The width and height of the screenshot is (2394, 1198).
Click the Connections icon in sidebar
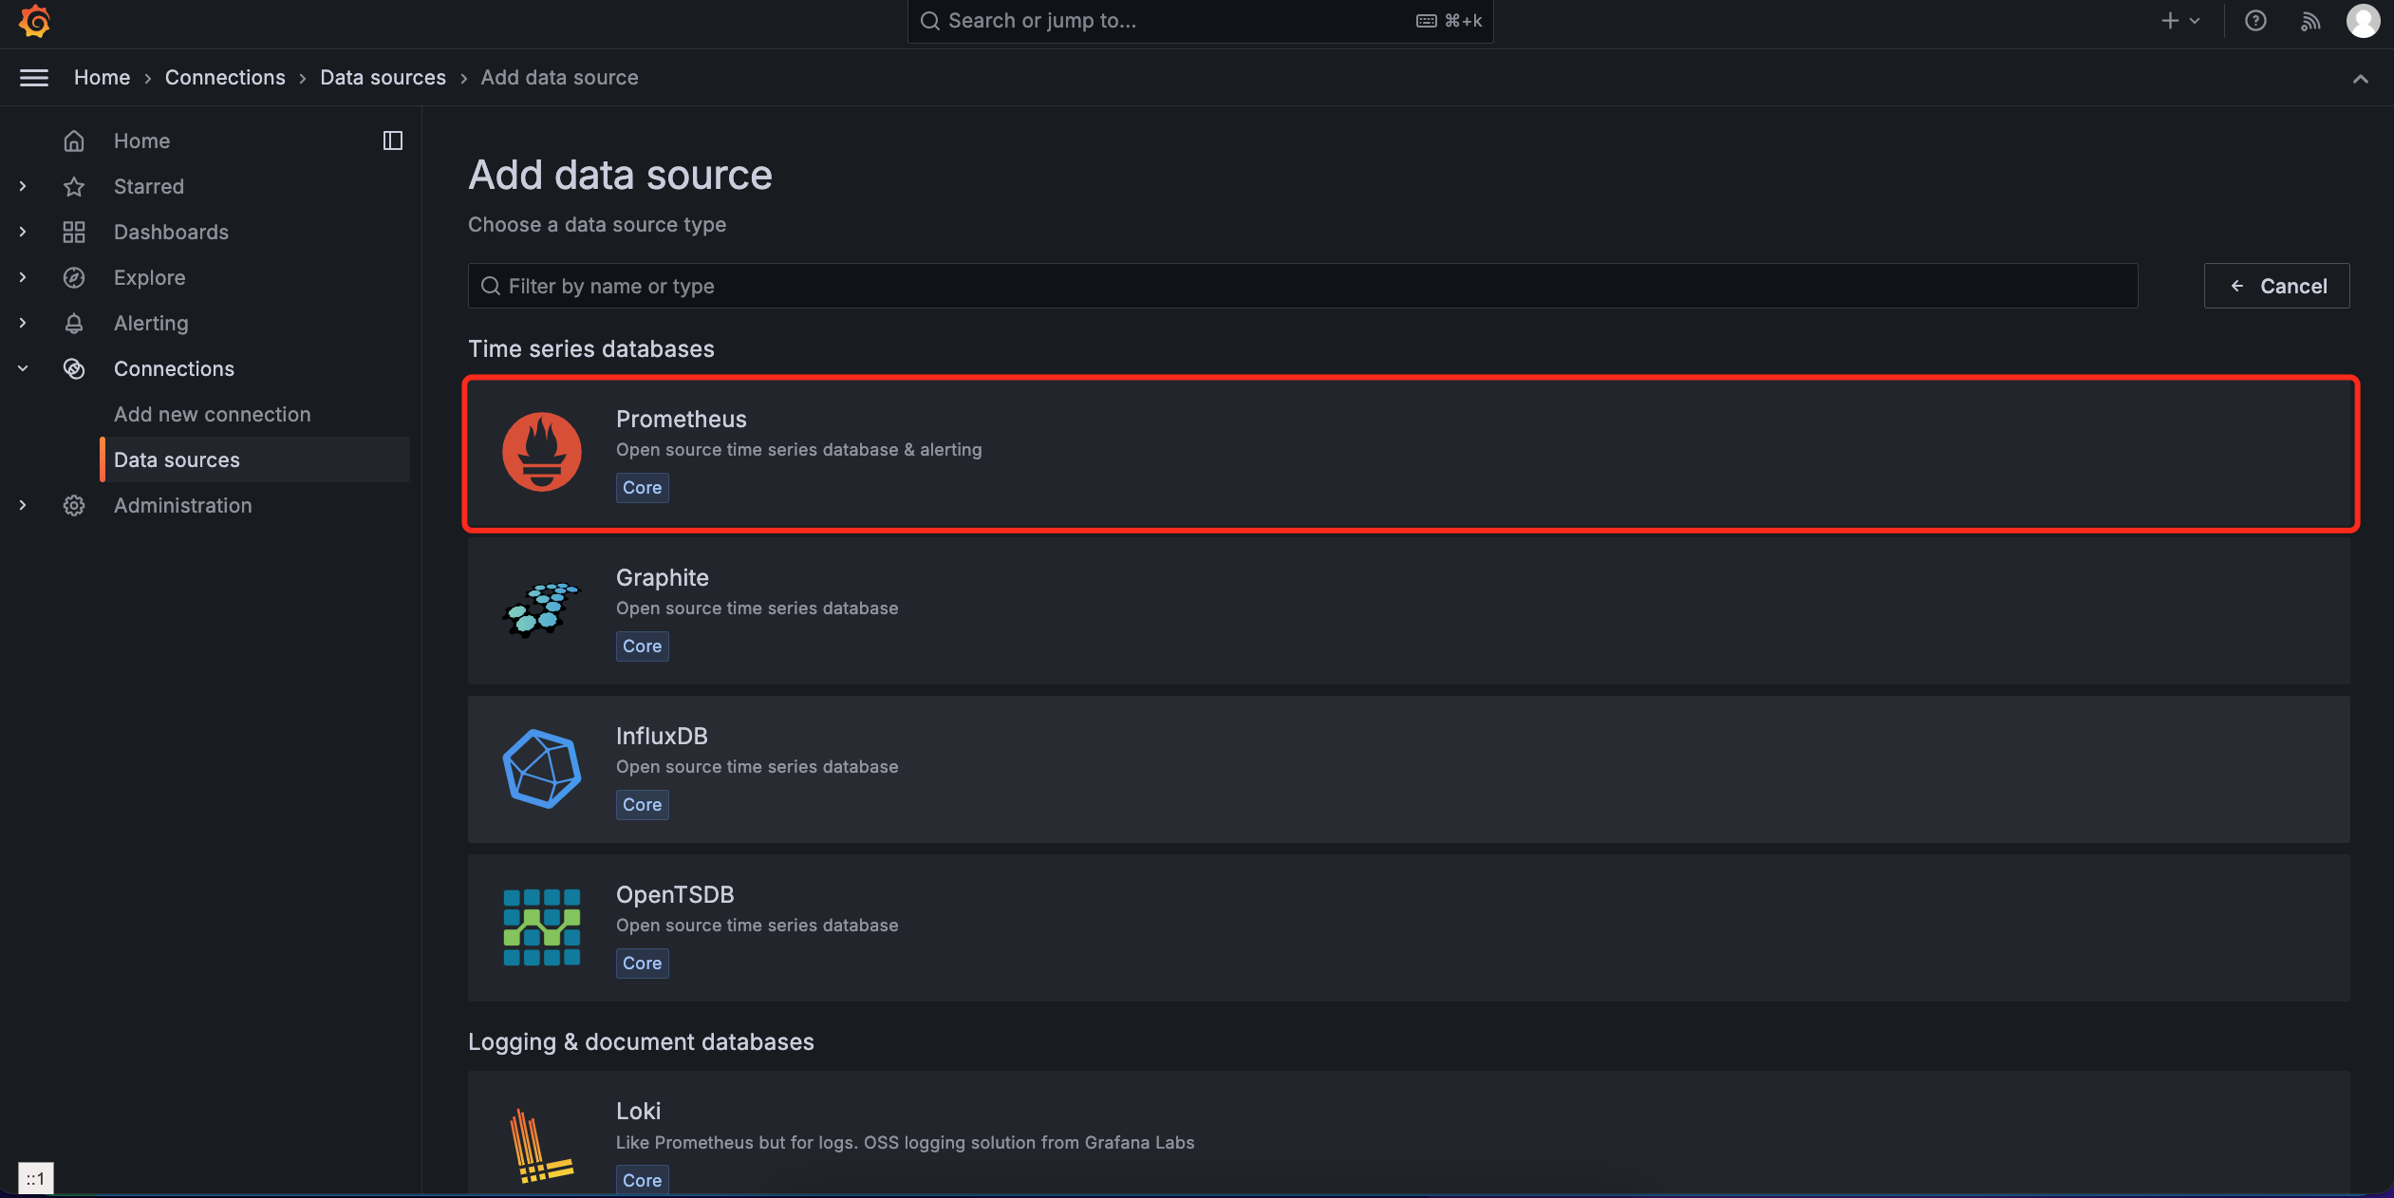click(74, 368)
